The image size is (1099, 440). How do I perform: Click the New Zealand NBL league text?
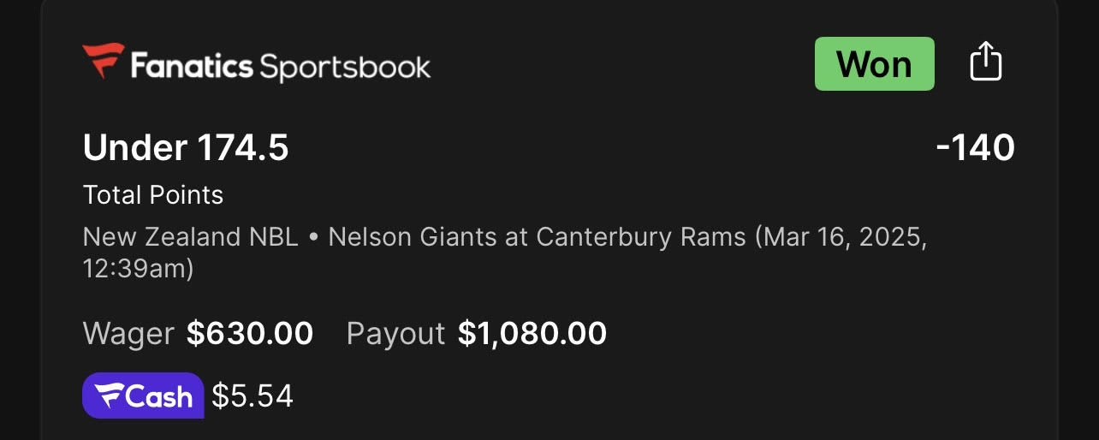click(x=190, y=237)
